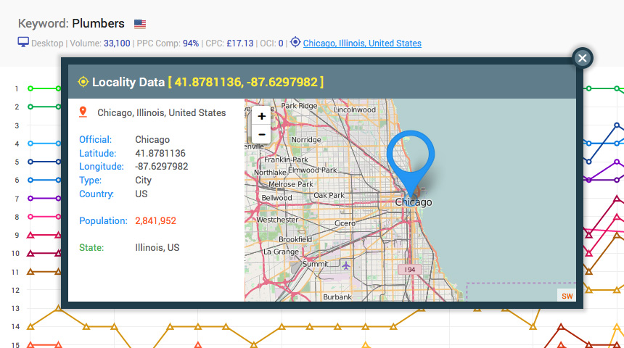Screen dimensions: 624x348
Task: Click the orange SW badge on map
Action: pos(567,296)
